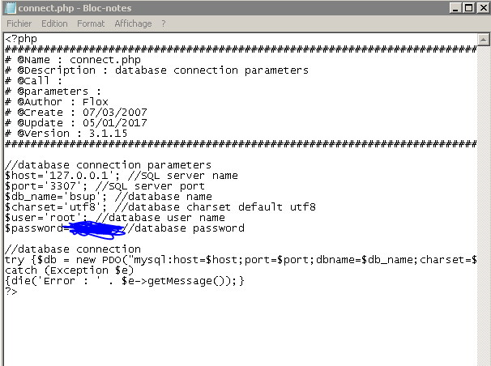The height and width of the screenshot is (366, 491).
Task: Place cursor in the $host='127.0.0.1' line
Action: pyautogui.click(x=122, y=176)
